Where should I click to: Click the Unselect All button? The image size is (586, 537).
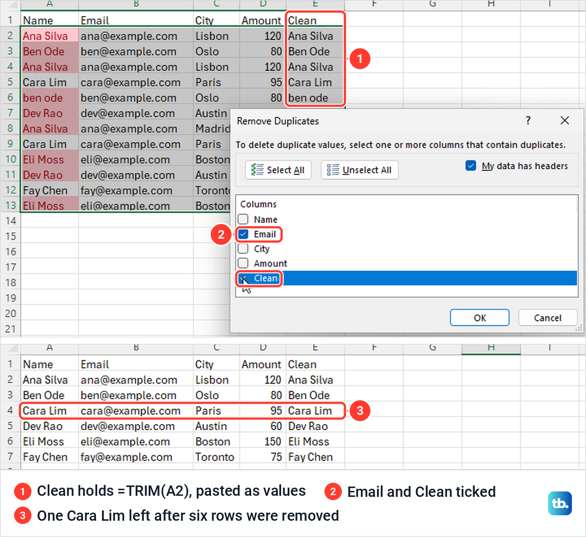tap(360, 170)
